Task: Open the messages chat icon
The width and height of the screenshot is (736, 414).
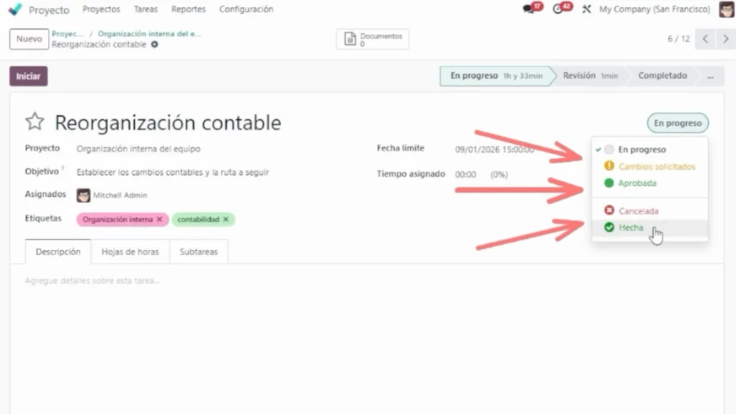Action: click(530, 9)
